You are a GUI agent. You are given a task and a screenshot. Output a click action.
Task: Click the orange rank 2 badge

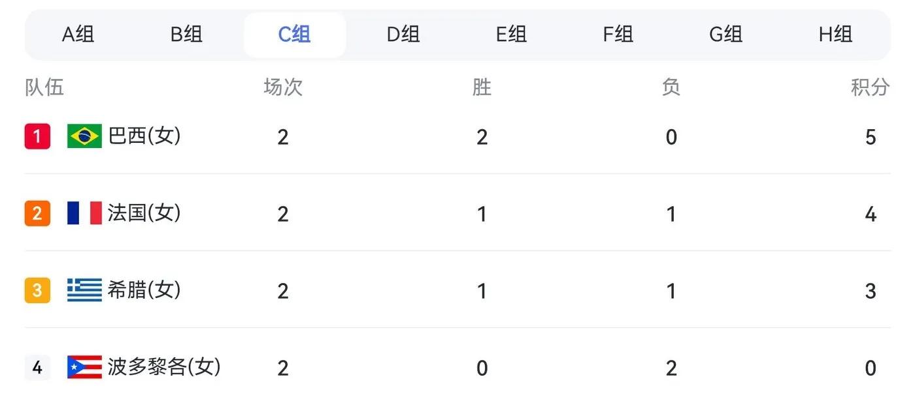pyautogui.click(x=37, y=213)
